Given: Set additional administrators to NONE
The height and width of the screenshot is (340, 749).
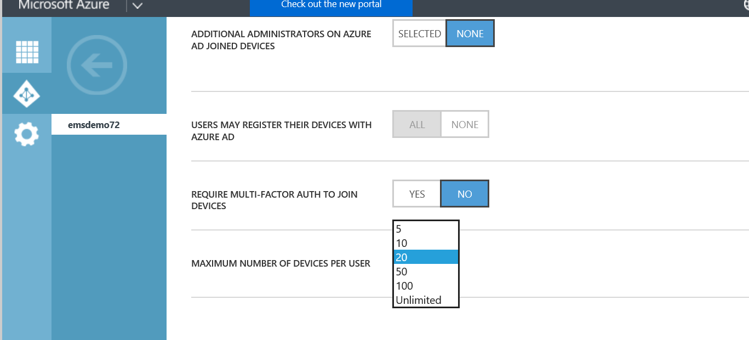Looking at the screenshot, I should coord(470,34).
